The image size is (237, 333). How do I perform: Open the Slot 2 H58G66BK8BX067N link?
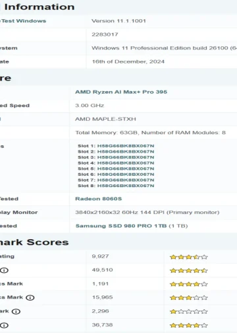(x=126, y=151)
